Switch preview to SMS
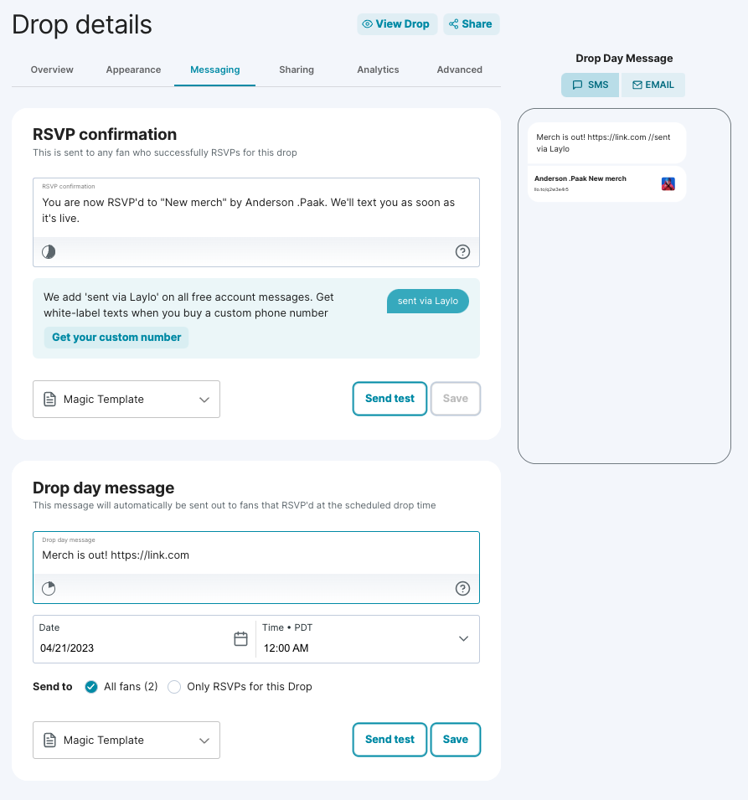Screen dimensions: 748x800 (x=591, y=85)
